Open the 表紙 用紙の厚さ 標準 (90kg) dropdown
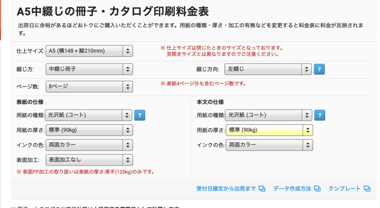380x208 pixels. (x=89, y=130)
